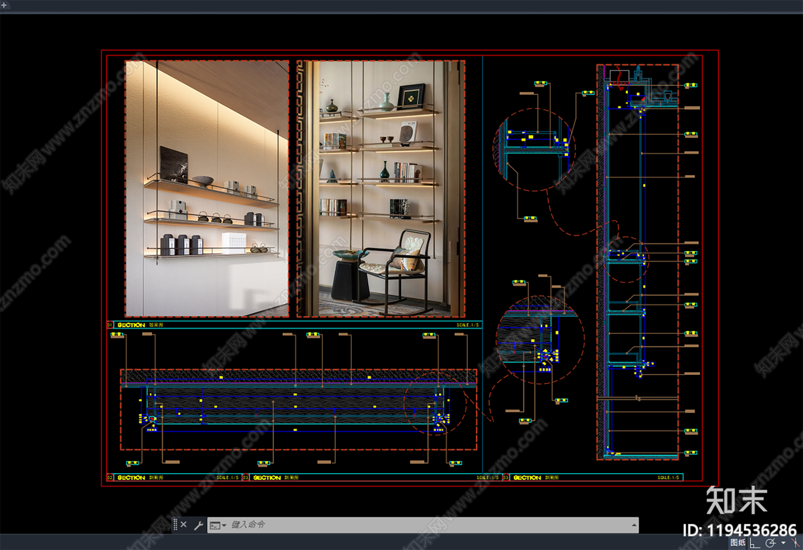803x550 pixels.
Task: Select the floating shelf rendering image
Action: (207, 188)
